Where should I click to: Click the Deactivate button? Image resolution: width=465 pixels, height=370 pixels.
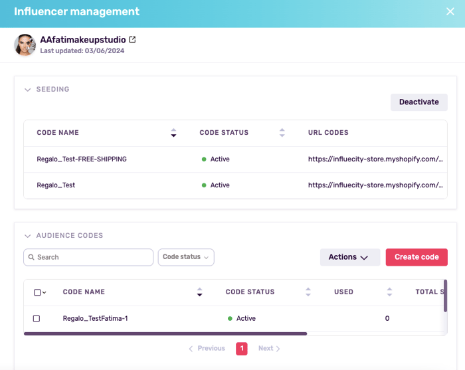tap(418, 102)
